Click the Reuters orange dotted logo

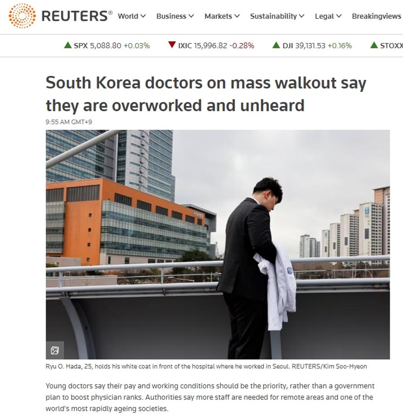click(22, 16)
